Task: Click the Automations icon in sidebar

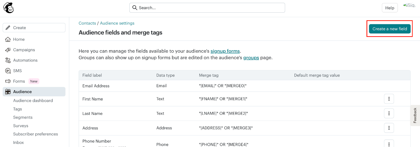Action: (x=8, y=60)
